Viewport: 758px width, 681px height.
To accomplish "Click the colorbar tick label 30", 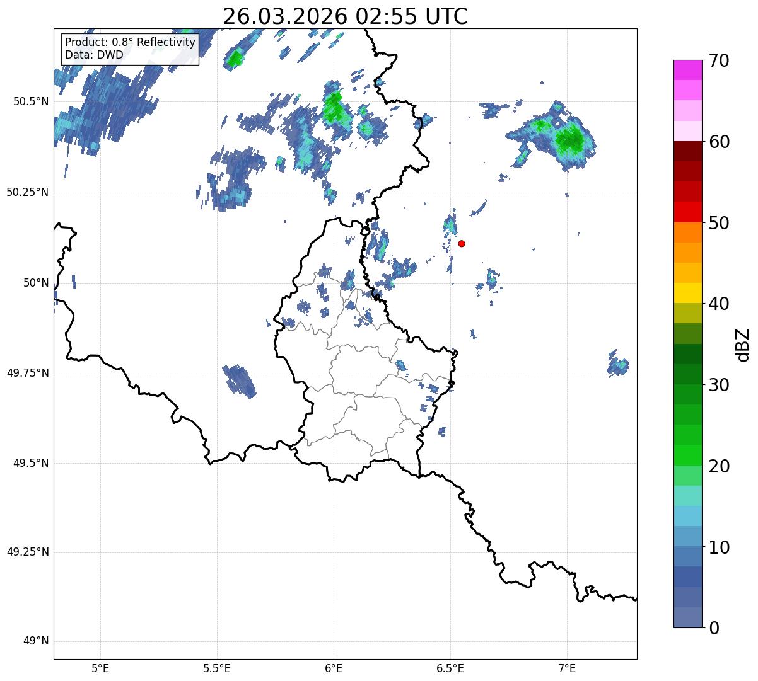I will (719, 385).
